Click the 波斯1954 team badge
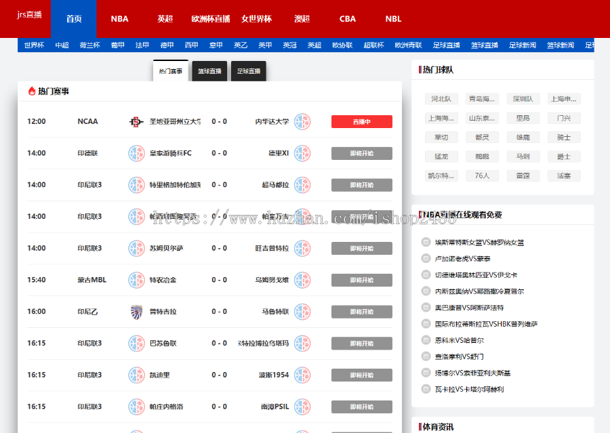The image size is (610, 433). [x=302, y=375]
